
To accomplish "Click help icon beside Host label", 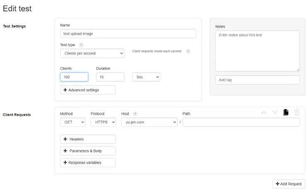I will [135, 114].
